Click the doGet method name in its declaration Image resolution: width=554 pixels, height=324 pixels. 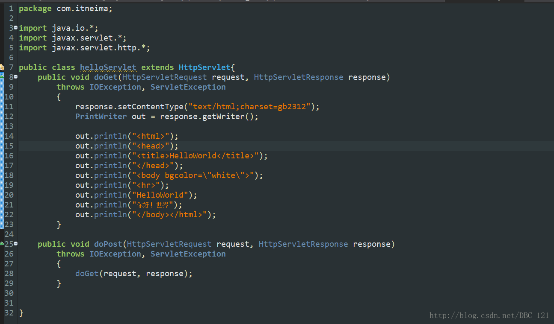point(106,77)
